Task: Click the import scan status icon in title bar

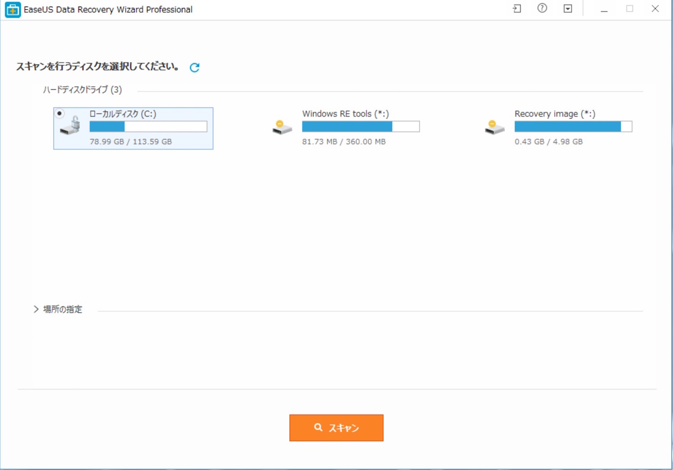Action: (x=517, y=9)
